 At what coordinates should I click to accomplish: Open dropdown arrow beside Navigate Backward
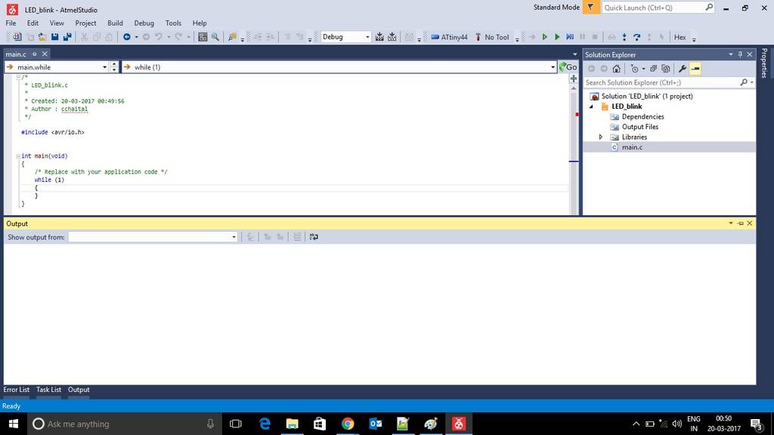pos(136,37)
